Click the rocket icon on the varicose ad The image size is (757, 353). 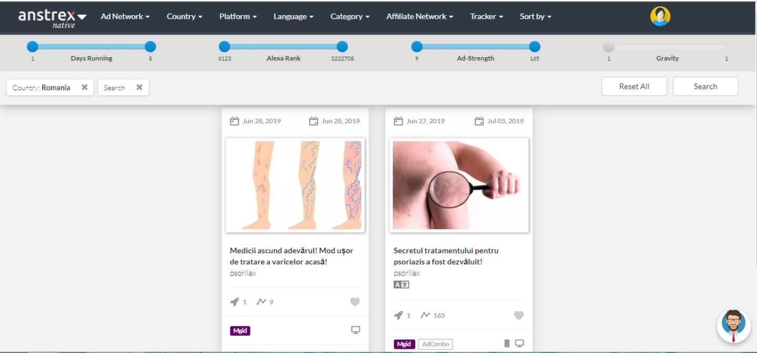tap(234, 302)
